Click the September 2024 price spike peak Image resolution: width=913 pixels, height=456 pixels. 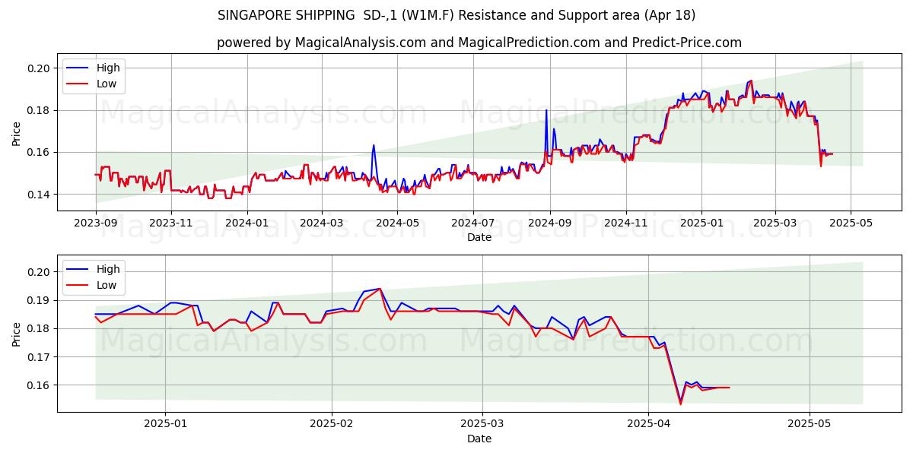[546, 110]
